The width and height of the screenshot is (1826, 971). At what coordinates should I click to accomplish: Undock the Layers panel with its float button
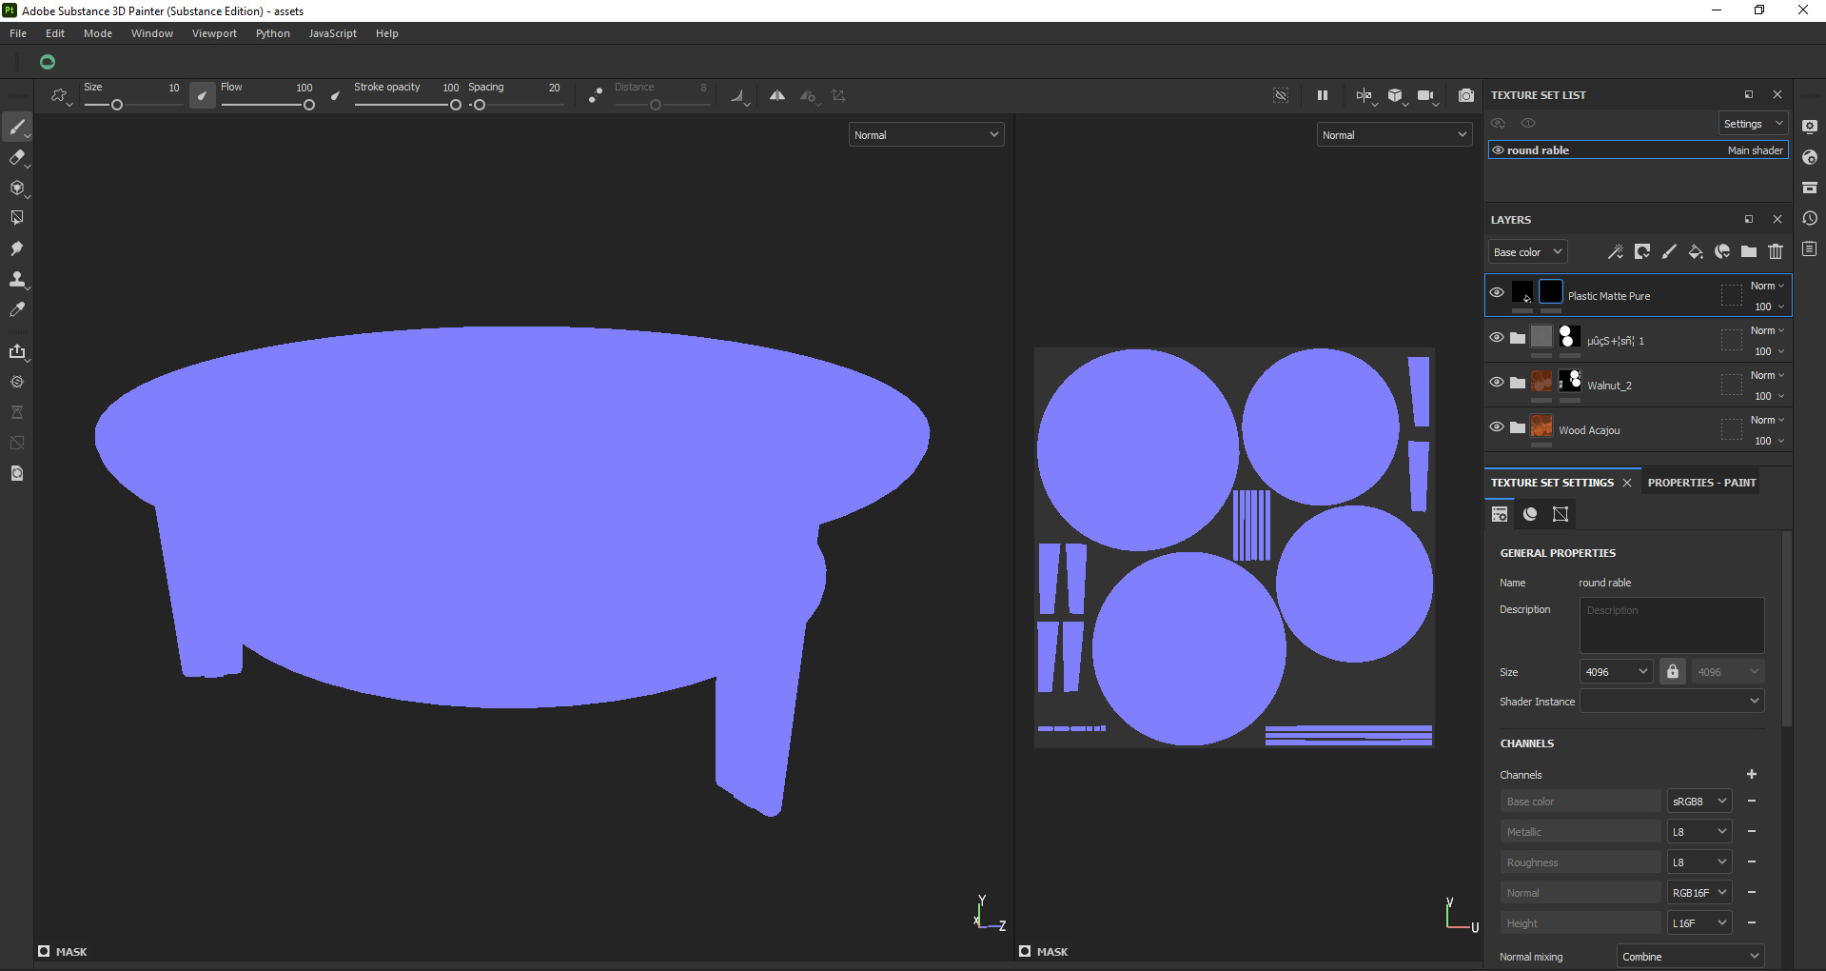(1749, 219)
